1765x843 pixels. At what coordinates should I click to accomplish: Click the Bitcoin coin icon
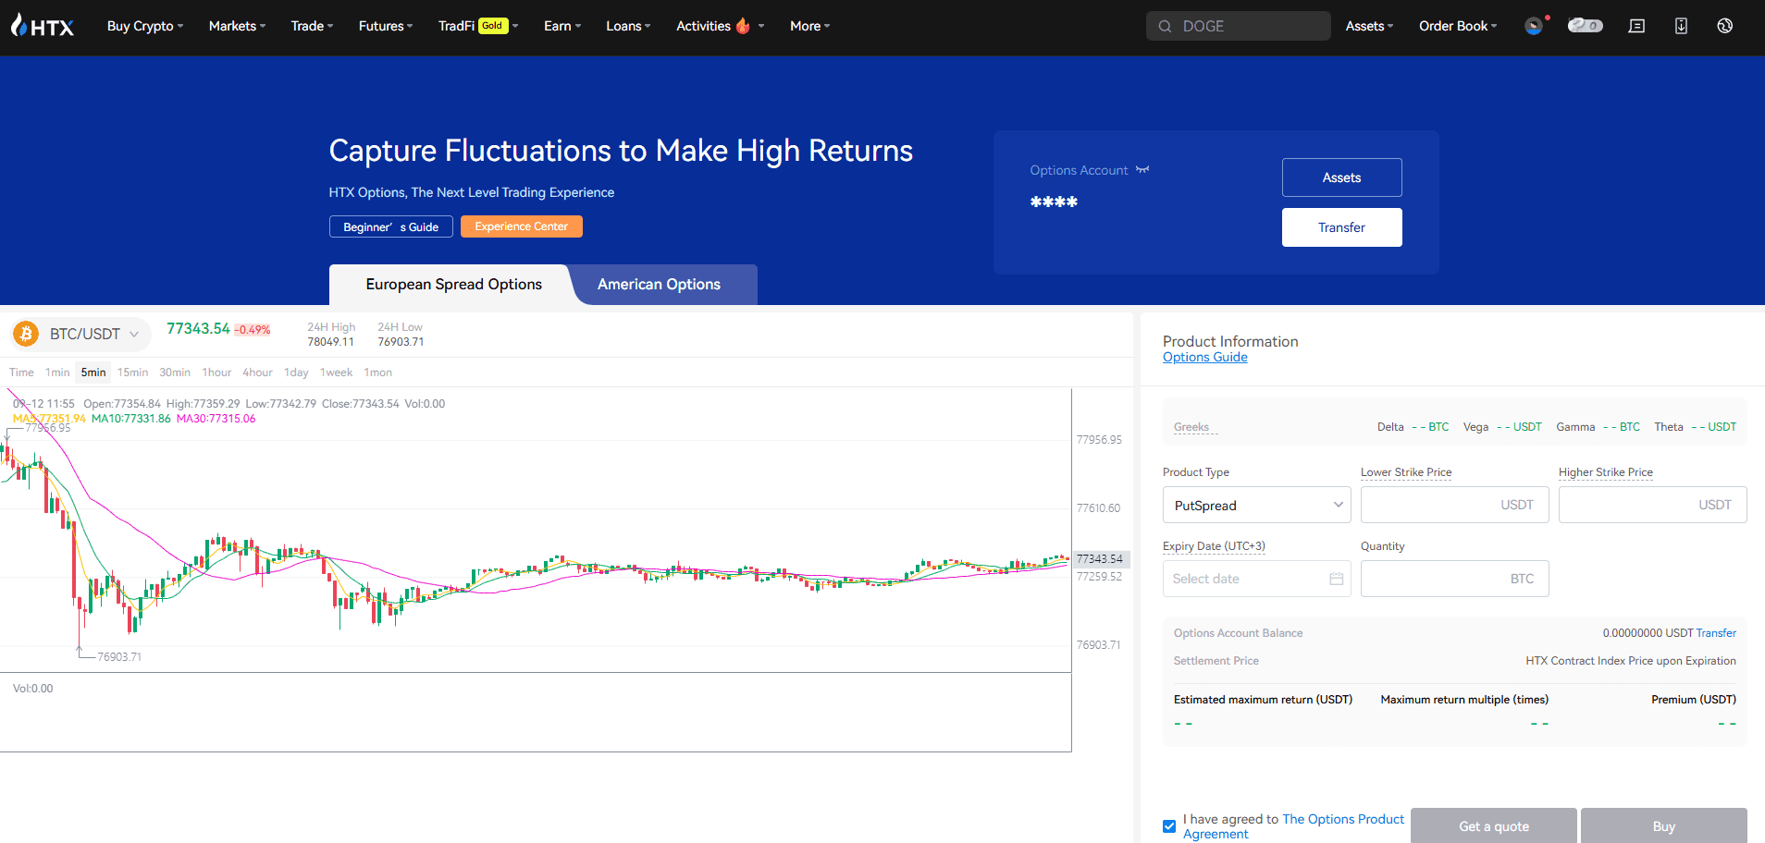[26, 334]
